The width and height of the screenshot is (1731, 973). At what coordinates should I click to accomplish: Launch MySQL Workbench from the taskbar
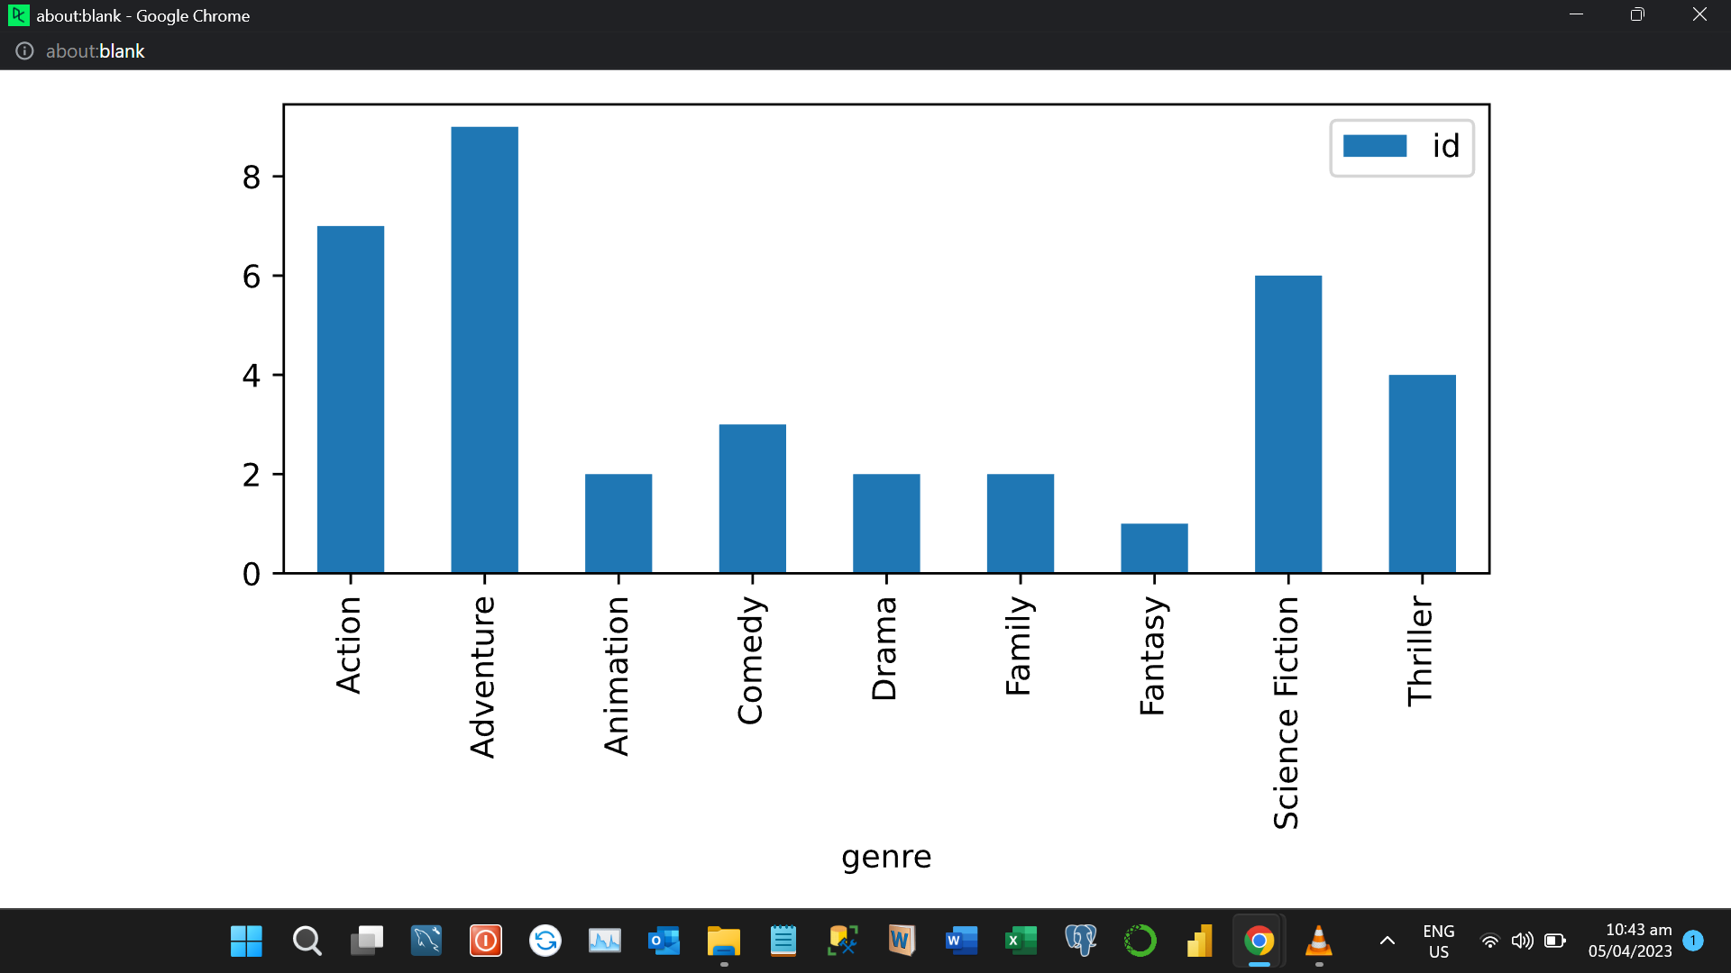pyautogui.click(x=426, y=940)
